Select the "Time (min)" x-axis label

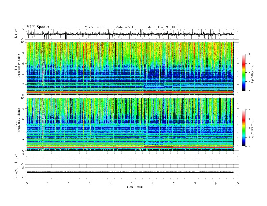[x=135, y=187]
